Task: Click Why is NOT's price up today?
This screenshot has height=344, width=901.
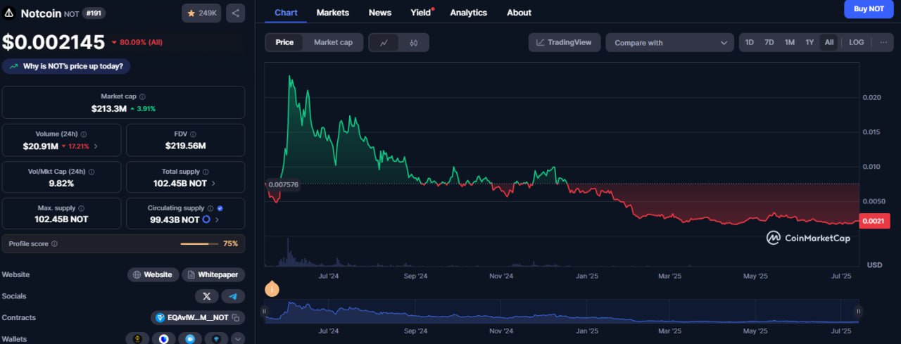Action: click(66, 66)
